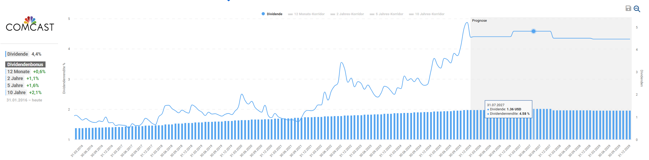Click the Dividendenrendite % axis title
The height and width of the screenshot is (160, 649).
pyautogui.click(x=64, y=78)
